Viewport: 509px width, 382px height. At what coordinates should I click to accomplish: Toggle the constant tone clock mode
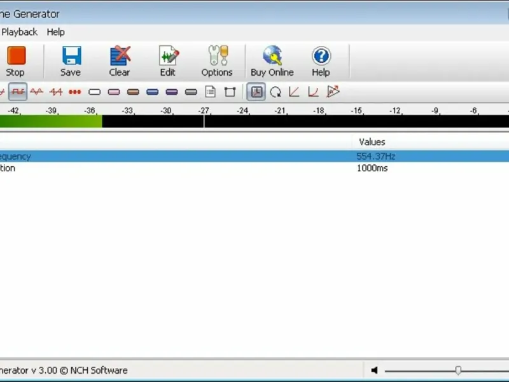pyautogui.click(x=256, y=92)
